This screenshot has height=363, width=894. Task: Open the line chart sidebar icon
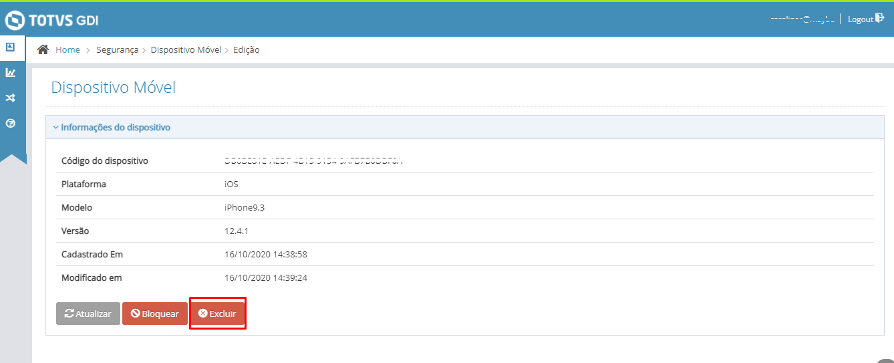click(x=10, y=72)
